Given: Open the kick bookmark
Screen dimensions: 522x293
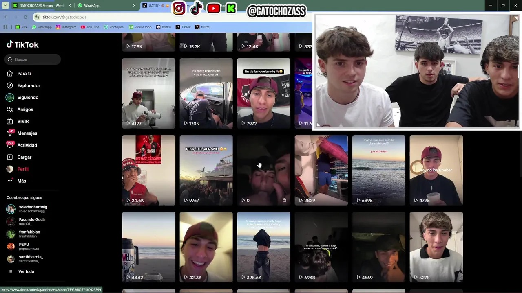Looking at the screenshot, I should [22, 27].
